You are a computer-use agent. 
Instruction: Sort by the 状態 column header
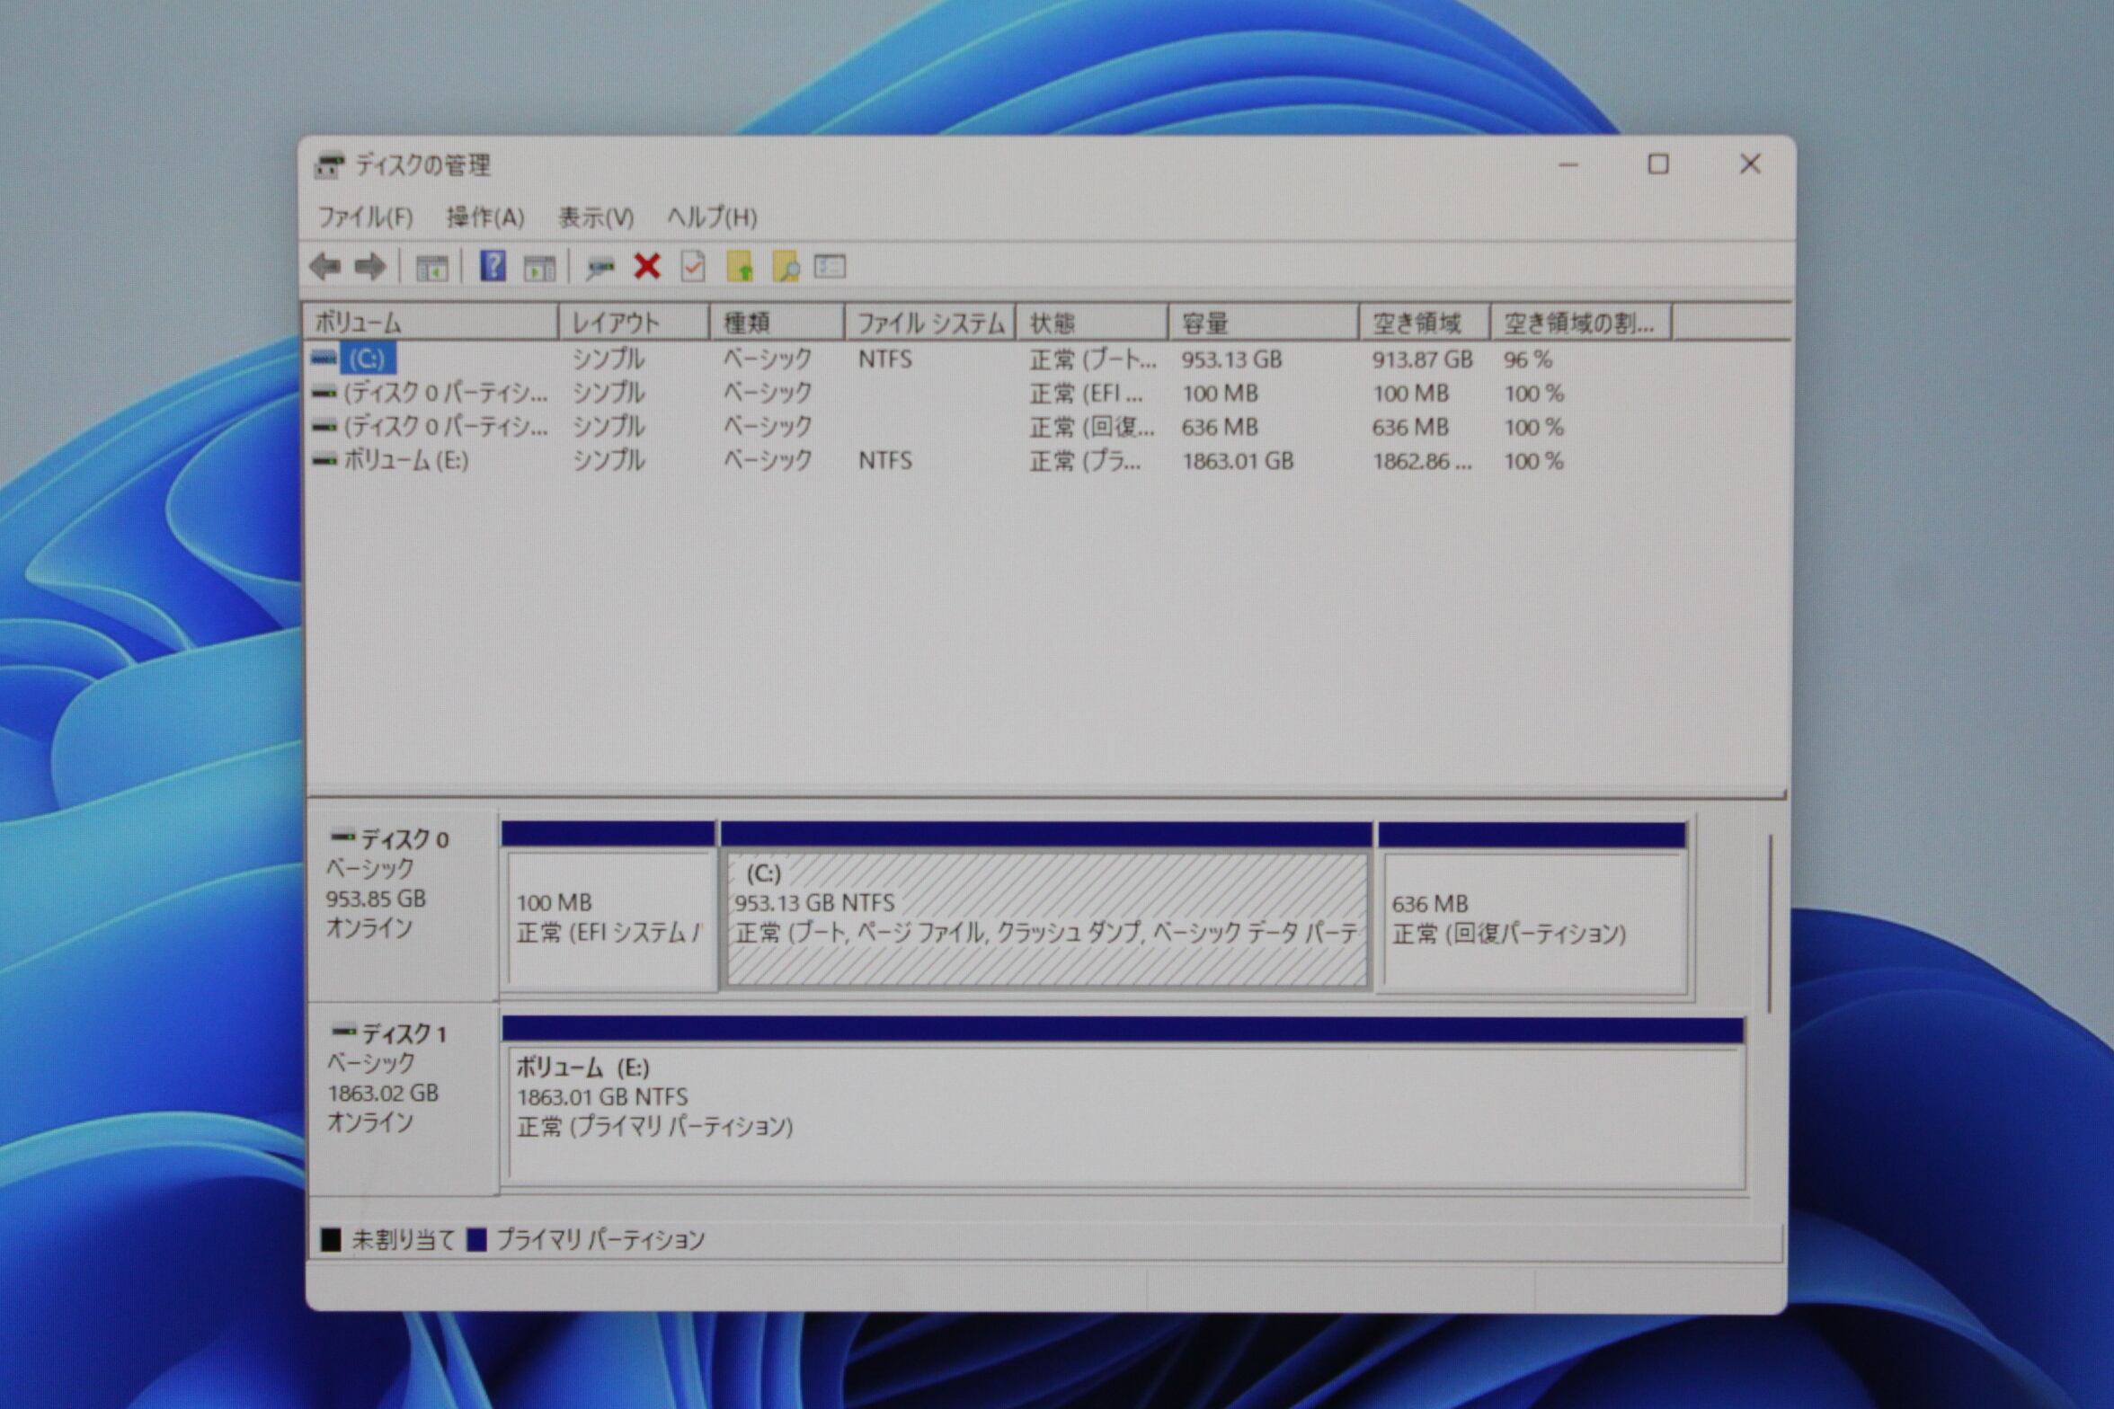1092,323
